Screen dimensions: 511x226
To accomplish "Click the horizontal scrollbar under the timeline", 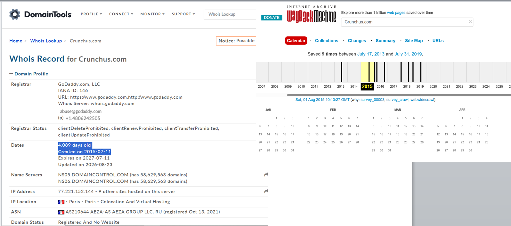I will pos(399,95).
